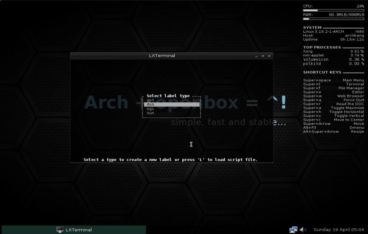
Task: Click the 'Super+w Web Browser' shortcut line
Action: [x=333, y=96]
